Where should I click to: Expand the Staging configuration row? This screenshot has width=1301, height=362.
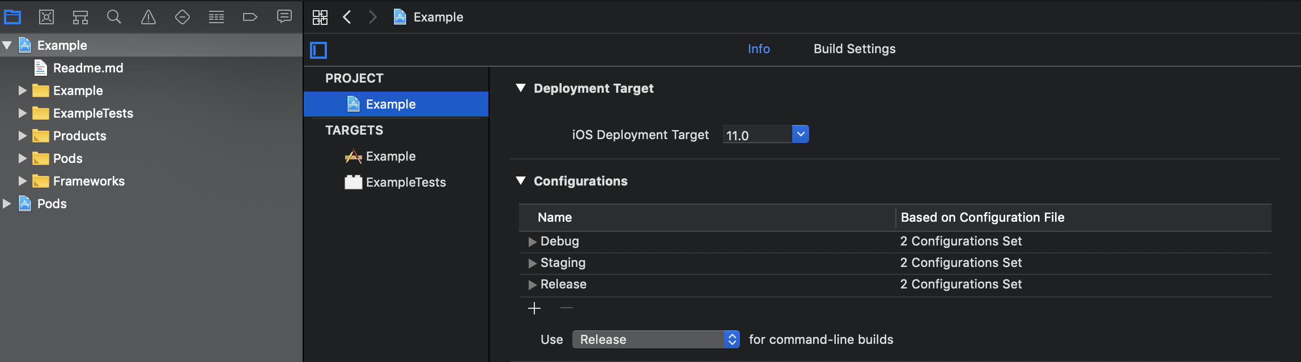pos(532,263)
